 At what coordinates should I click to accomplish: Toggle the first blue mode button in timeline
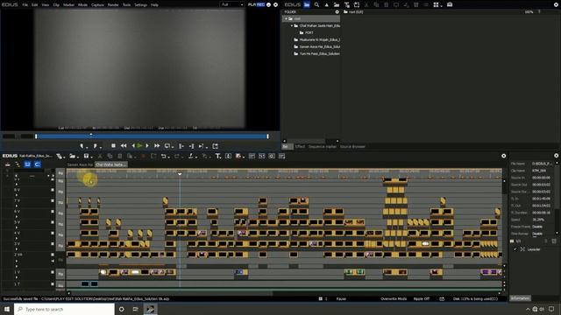(x=27, y=164)
